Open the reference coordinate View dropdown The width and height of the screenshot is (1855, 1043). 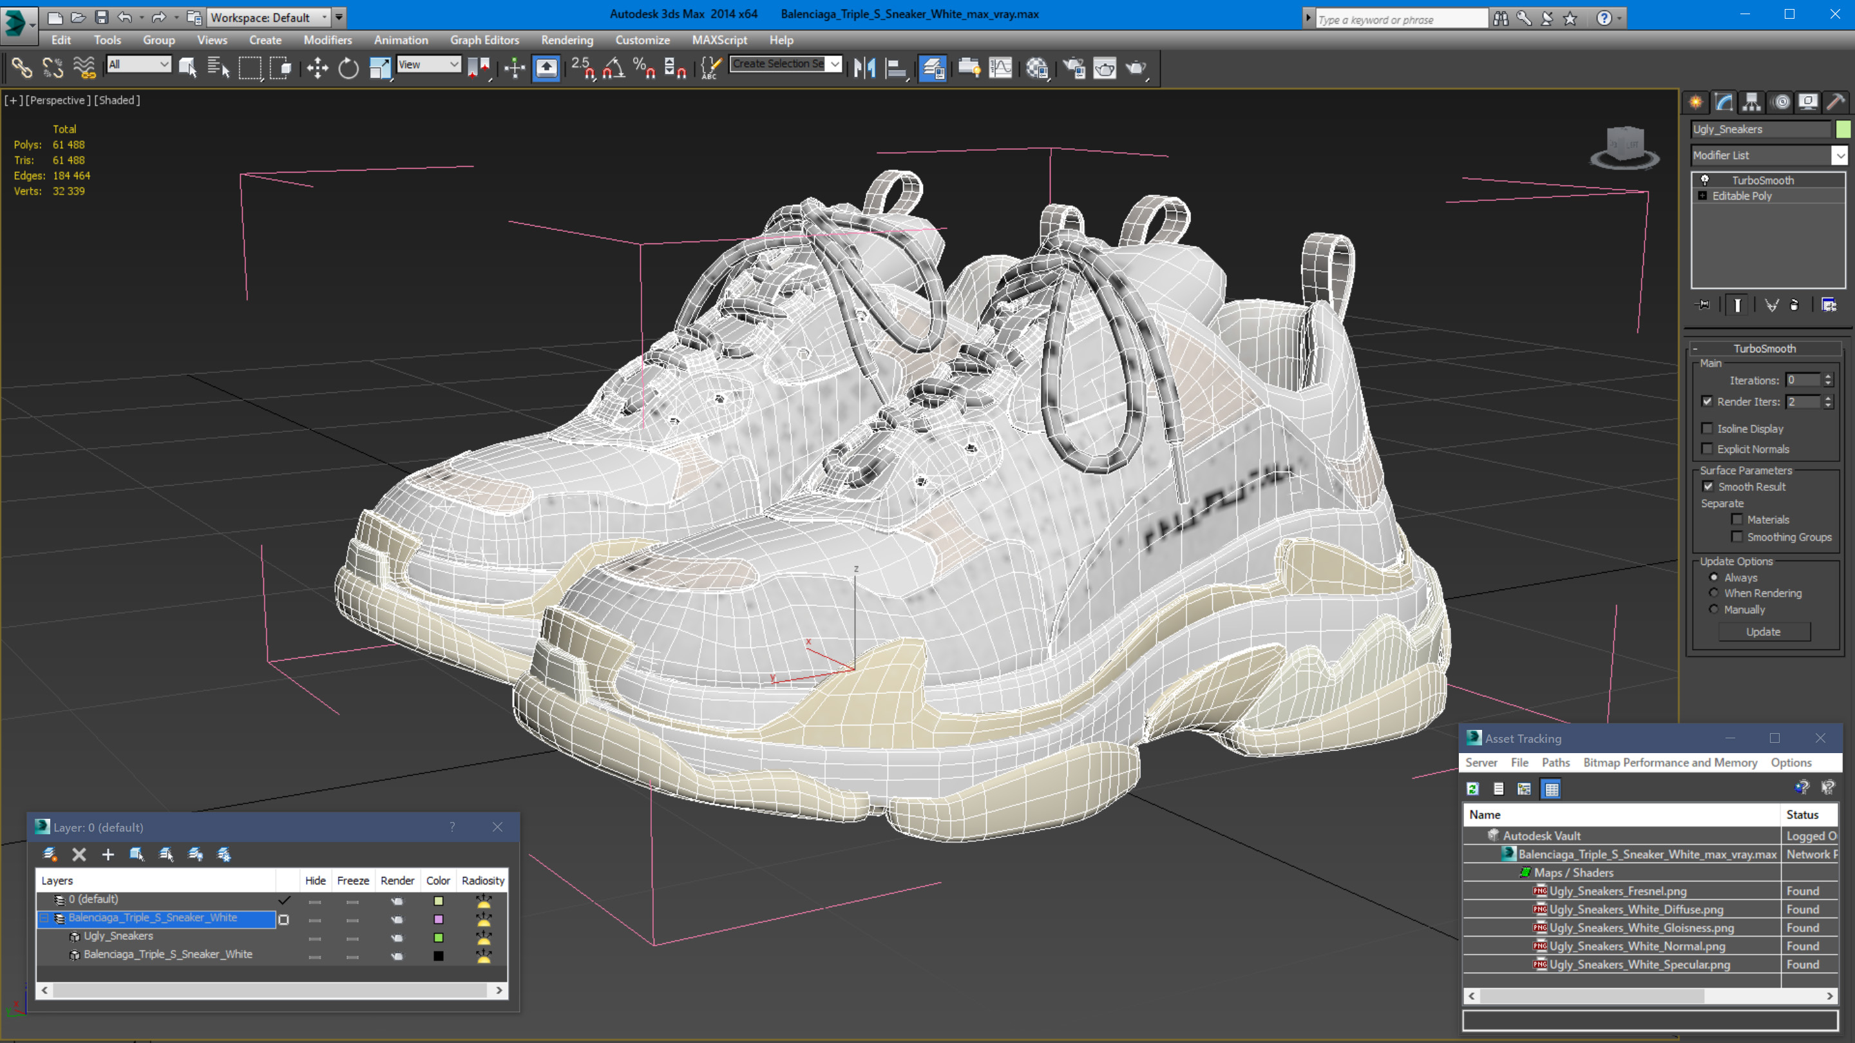click(428, 65)
